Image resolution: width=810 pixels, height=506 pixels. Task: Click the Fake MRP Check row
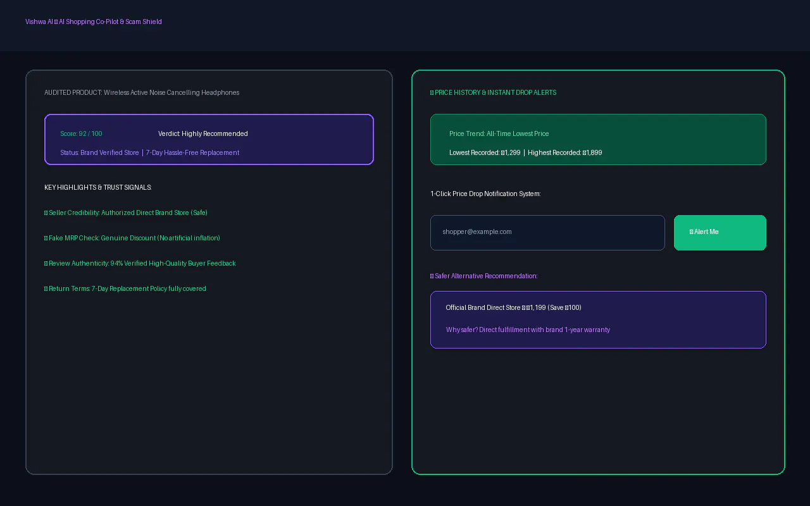click(132, 238)
